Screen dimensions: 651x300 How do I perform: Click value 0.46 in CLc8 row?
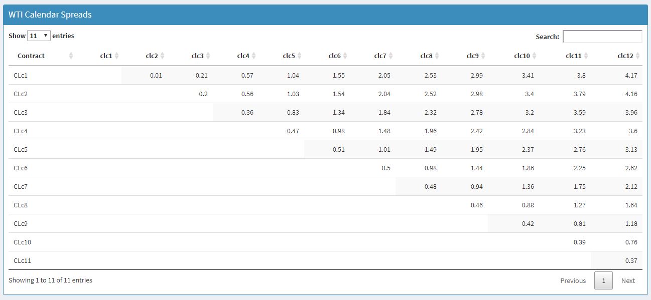click(477, 205)
